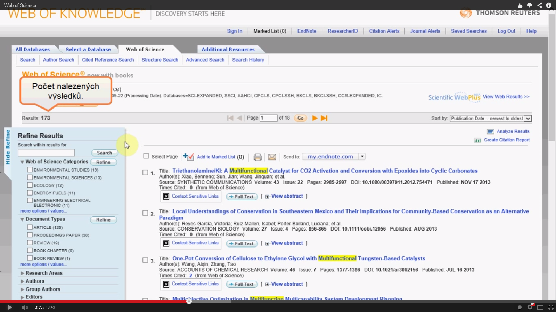This screenshot has height=312, width=556.
Task: Click the Add to Marked List checkmark icon
Action: (x=188, y=157)
